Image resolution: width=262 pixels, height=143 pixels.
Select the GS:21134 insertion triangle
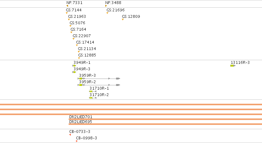click(79, 52)
